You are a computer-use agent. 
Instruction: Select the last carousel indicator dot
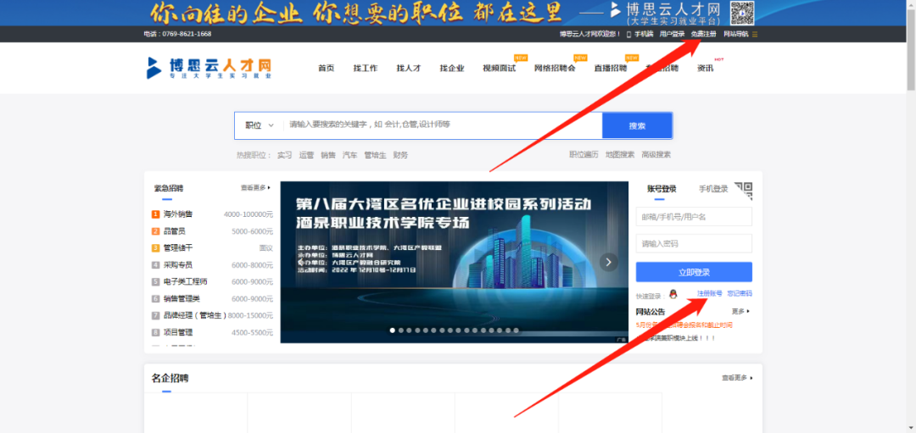(x=516, y=330)
